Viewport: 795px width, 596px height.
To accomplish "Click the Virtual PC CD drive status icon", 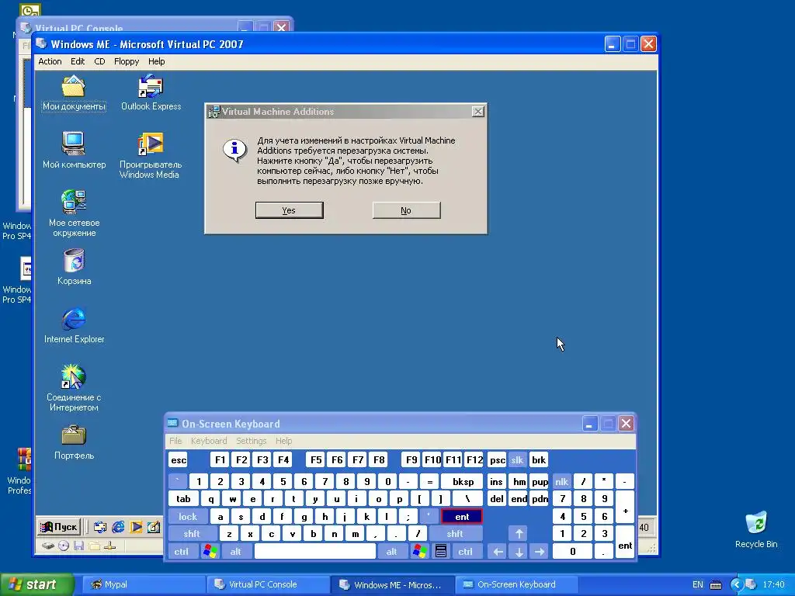I will pyautogui.click(x=64, y=546).
